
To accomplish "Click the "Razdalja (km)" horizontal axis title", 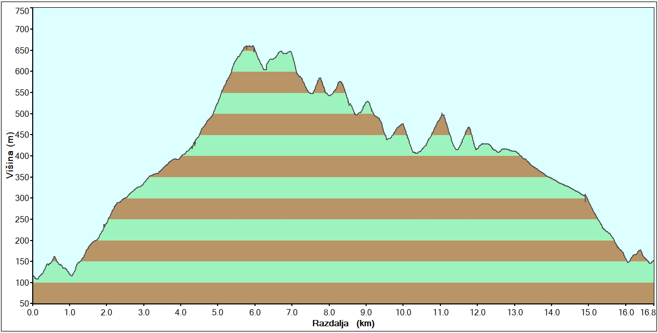I will [x=343, y=323].
